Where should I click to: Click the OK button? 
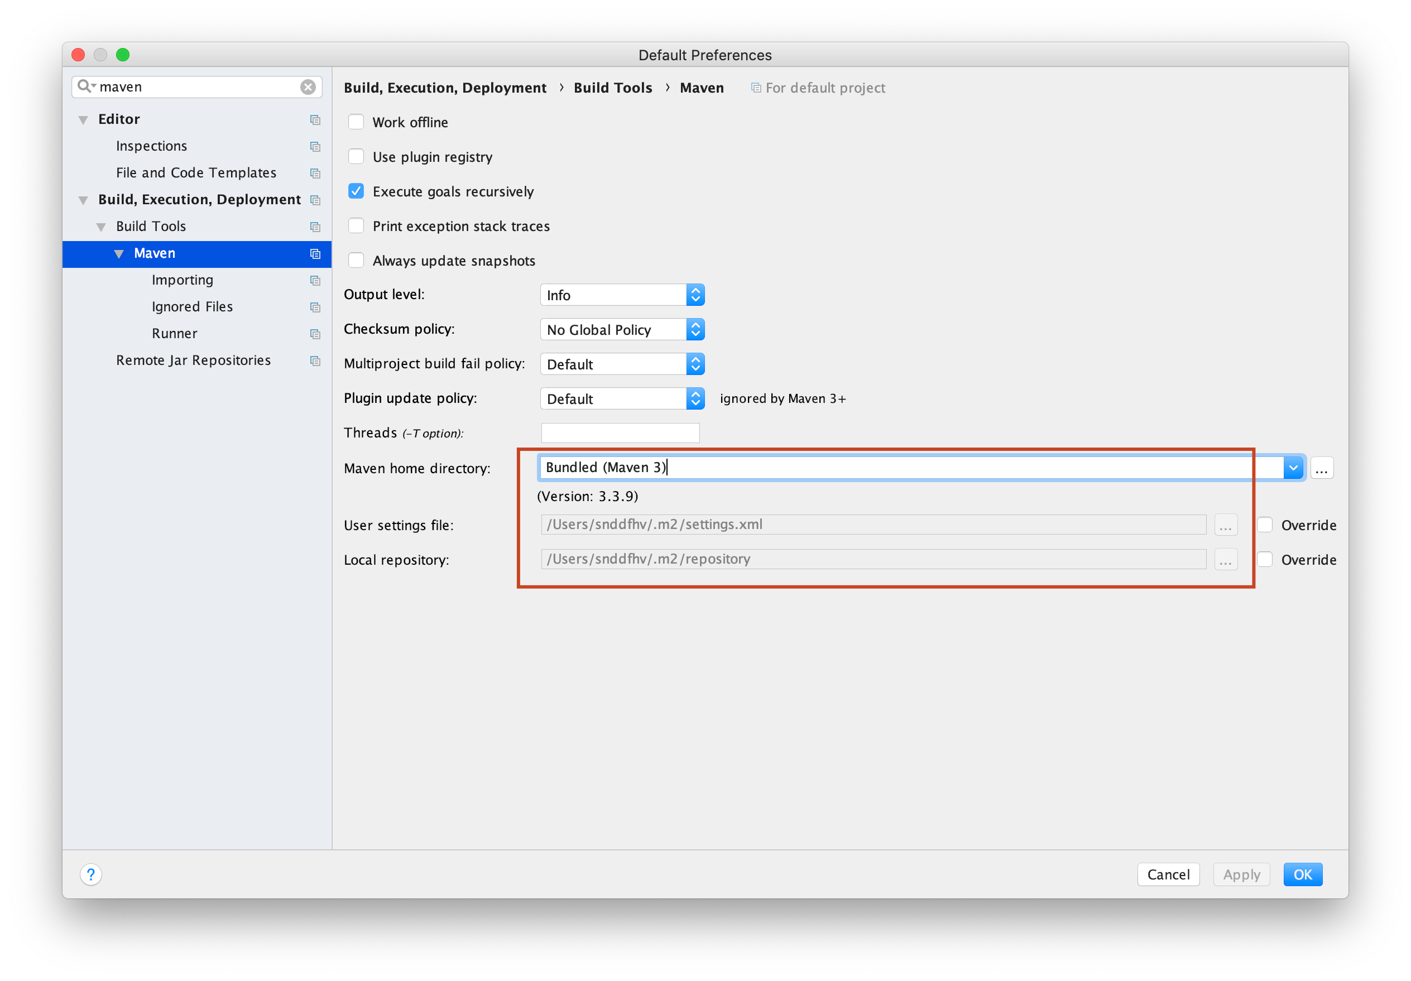(1302, 874)
